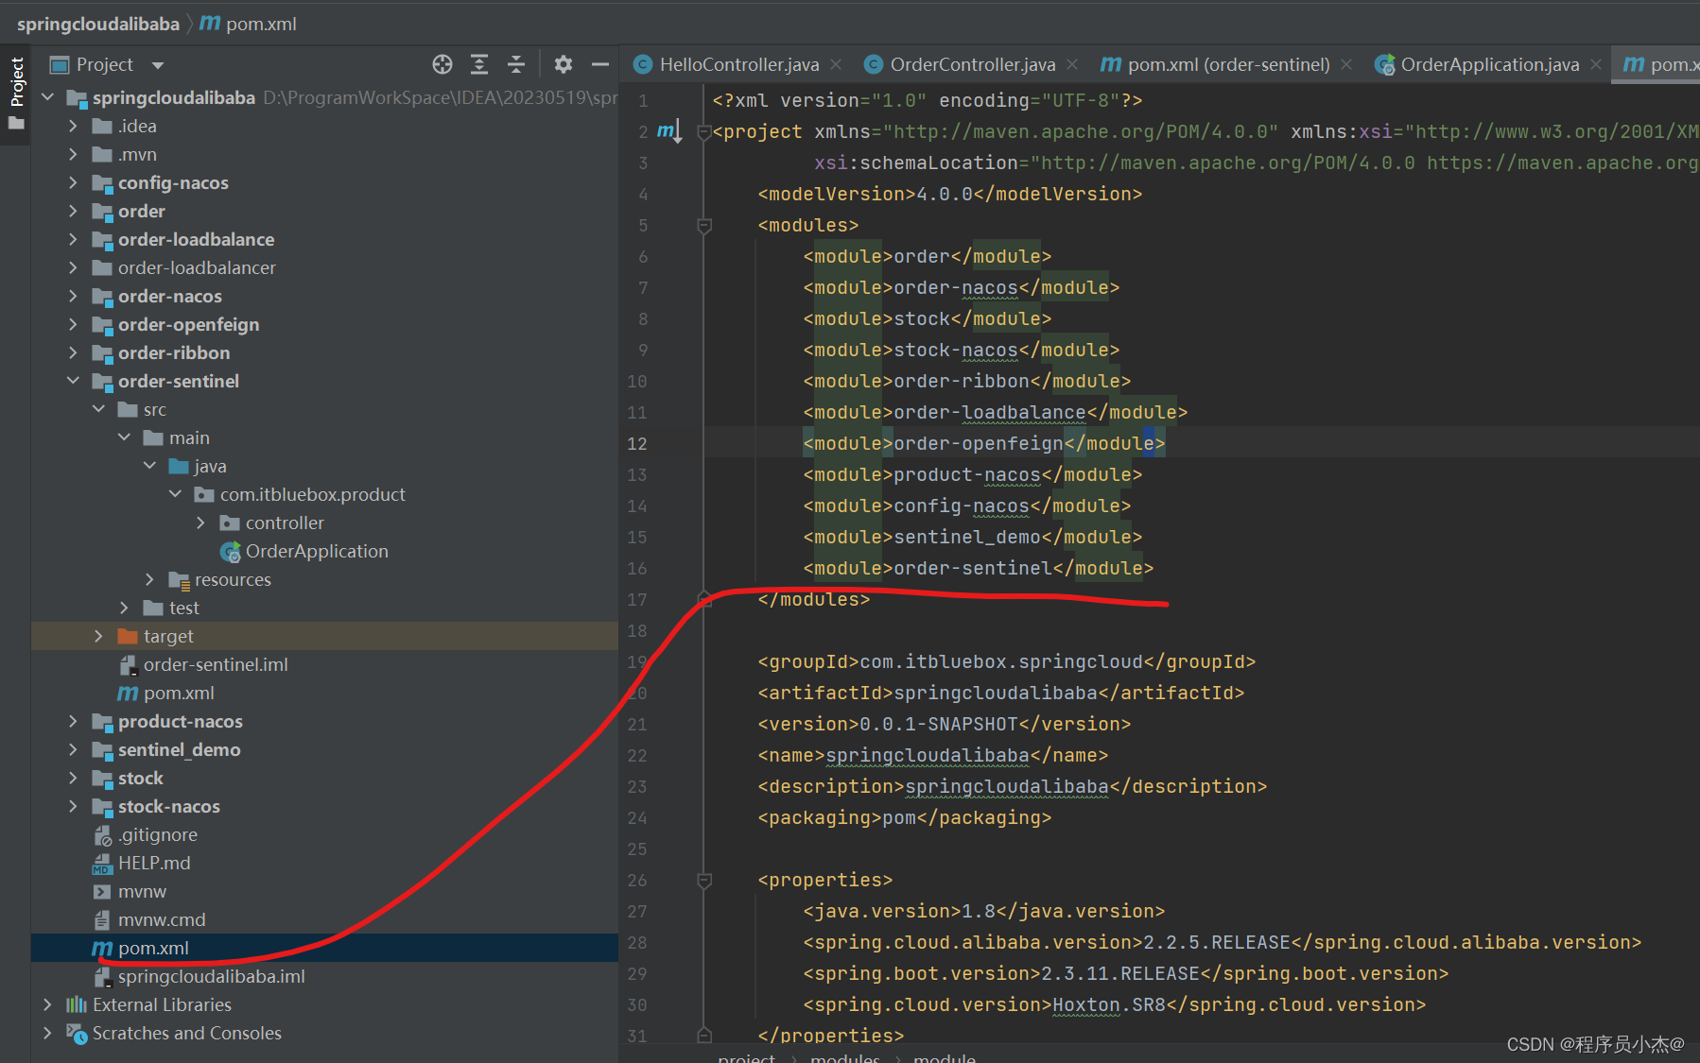Expand the resources folder
Screen dimensions: 1700x1063
click(x=149, y=579)
